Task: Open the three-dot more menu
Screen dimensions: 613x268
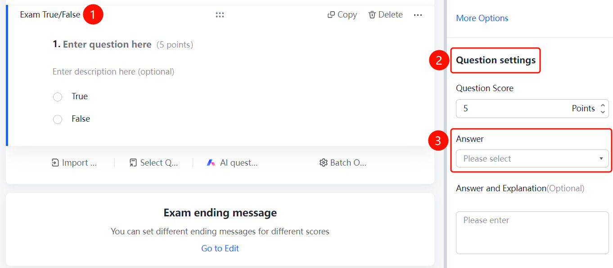Action: click(418, 15)
